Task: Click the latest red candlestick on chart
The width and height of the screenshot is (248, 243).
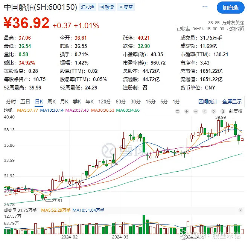Action: (242, 140)
